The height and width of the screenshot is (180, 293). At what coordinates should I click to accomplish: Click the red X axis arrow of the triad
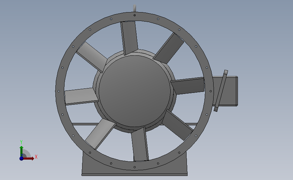pyautogui.click(x=28, y=158)
